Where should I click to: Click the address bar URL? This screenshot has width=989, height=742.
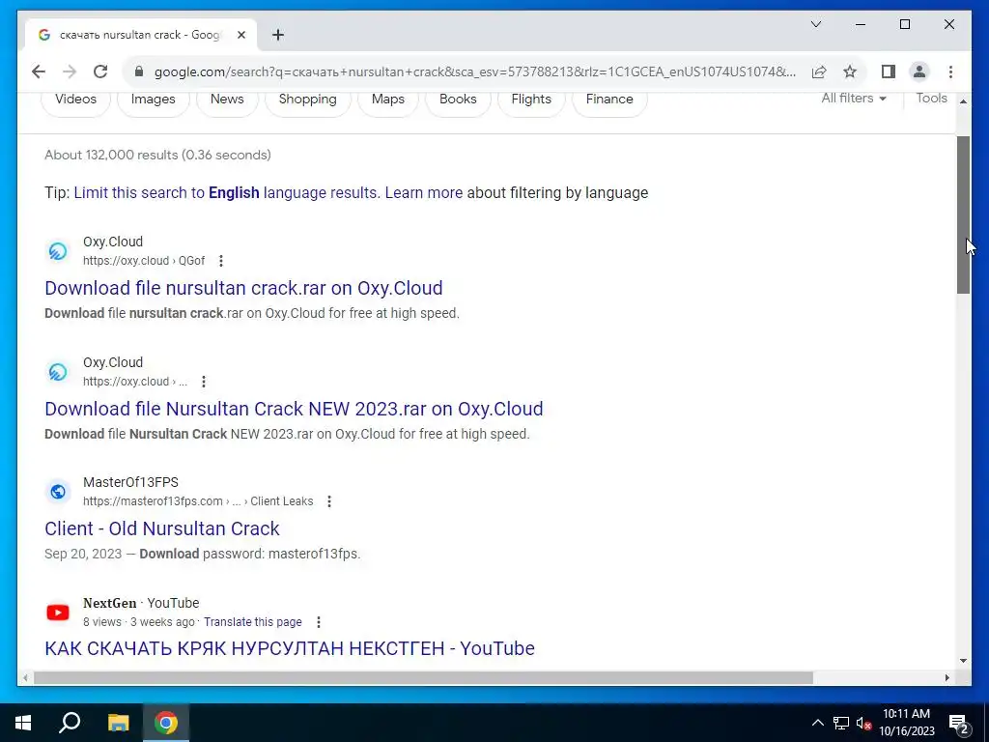pyautogui.click(x=474, y=71)
